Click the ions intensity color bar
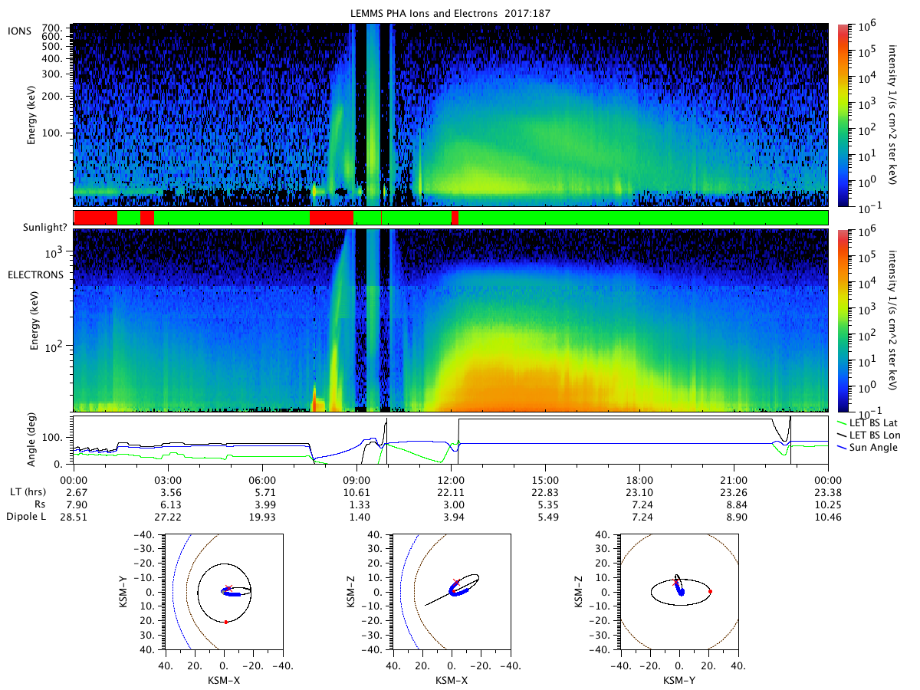920x690 pixels. [x=842, y=115]
